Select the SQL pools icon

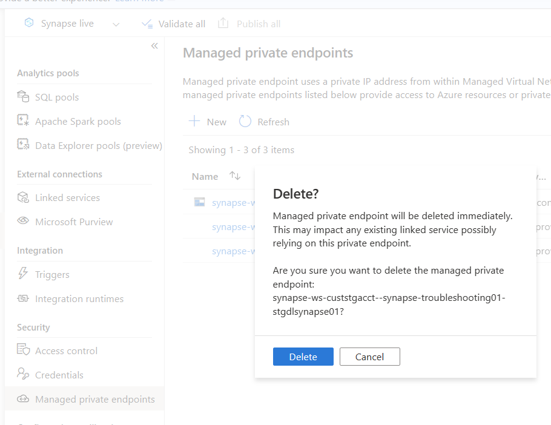tap(22, 97)
